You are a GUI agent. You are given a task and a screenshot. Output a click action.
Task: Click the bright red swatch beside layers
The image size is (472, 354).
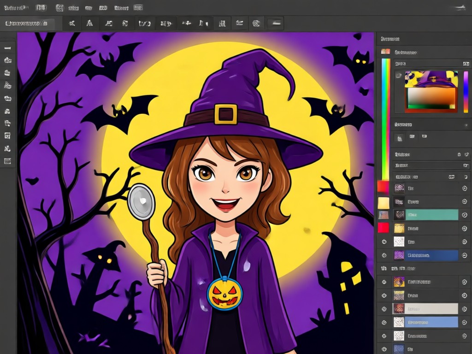(383, 228)
